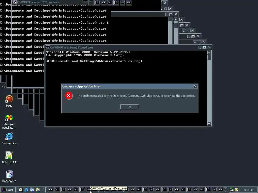Click the front cmd scrollbar thumb
Viewport: 258px width, 193px height.
[x=209, y=57]
